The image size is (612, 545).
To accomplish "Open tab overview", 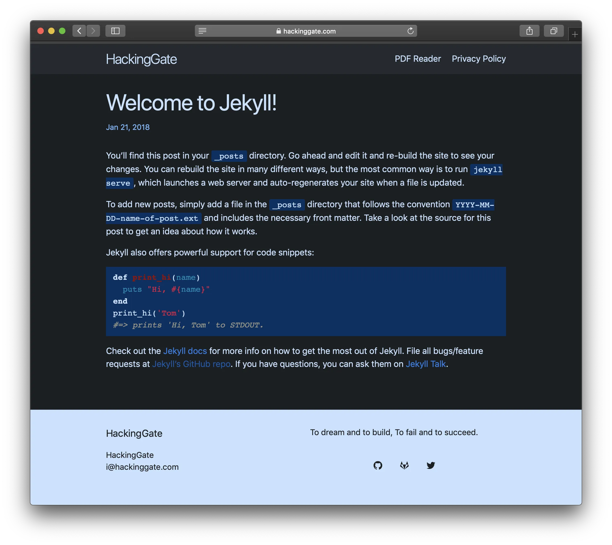I will 554,31.
